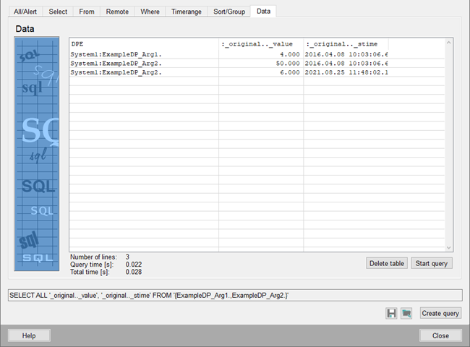Click the :_original.._value column header
470x347 pixels.
tap(261, 44)
